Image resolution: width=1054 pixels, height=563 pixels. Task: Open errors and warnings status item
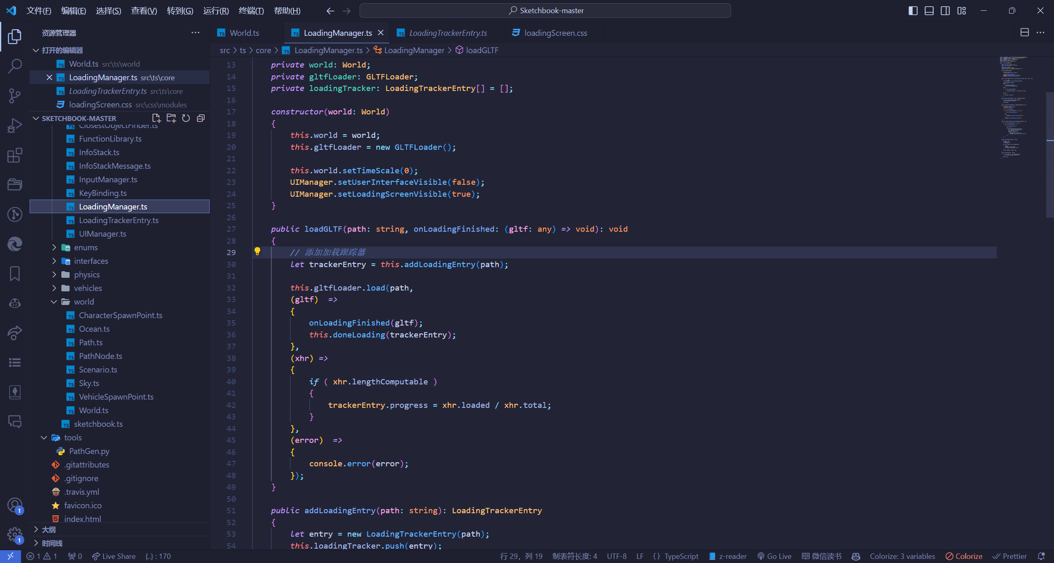tap(42, 556)
